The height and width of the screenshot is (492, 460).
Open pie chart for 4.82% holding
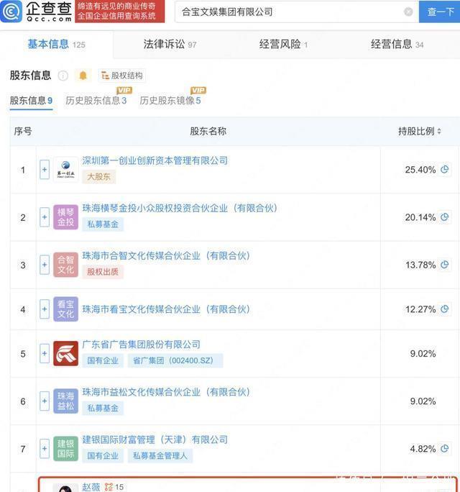(x=444, y=449)
